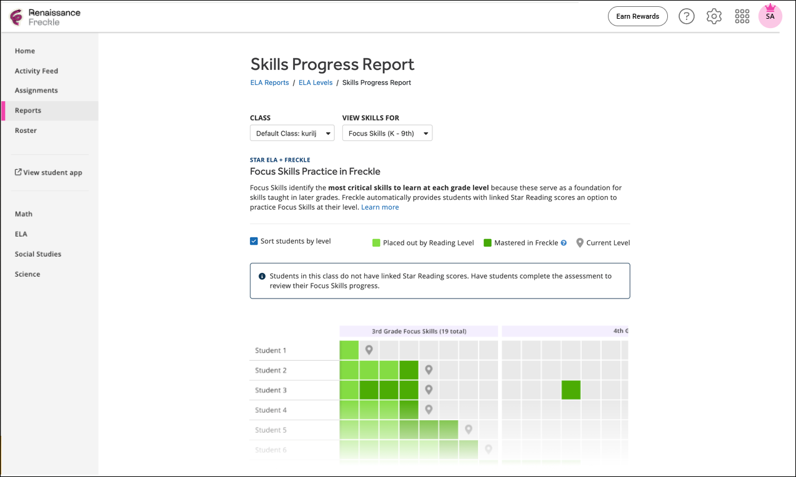
Task: Navigate to ELA Reports breadcrumb
Action: 269,82
